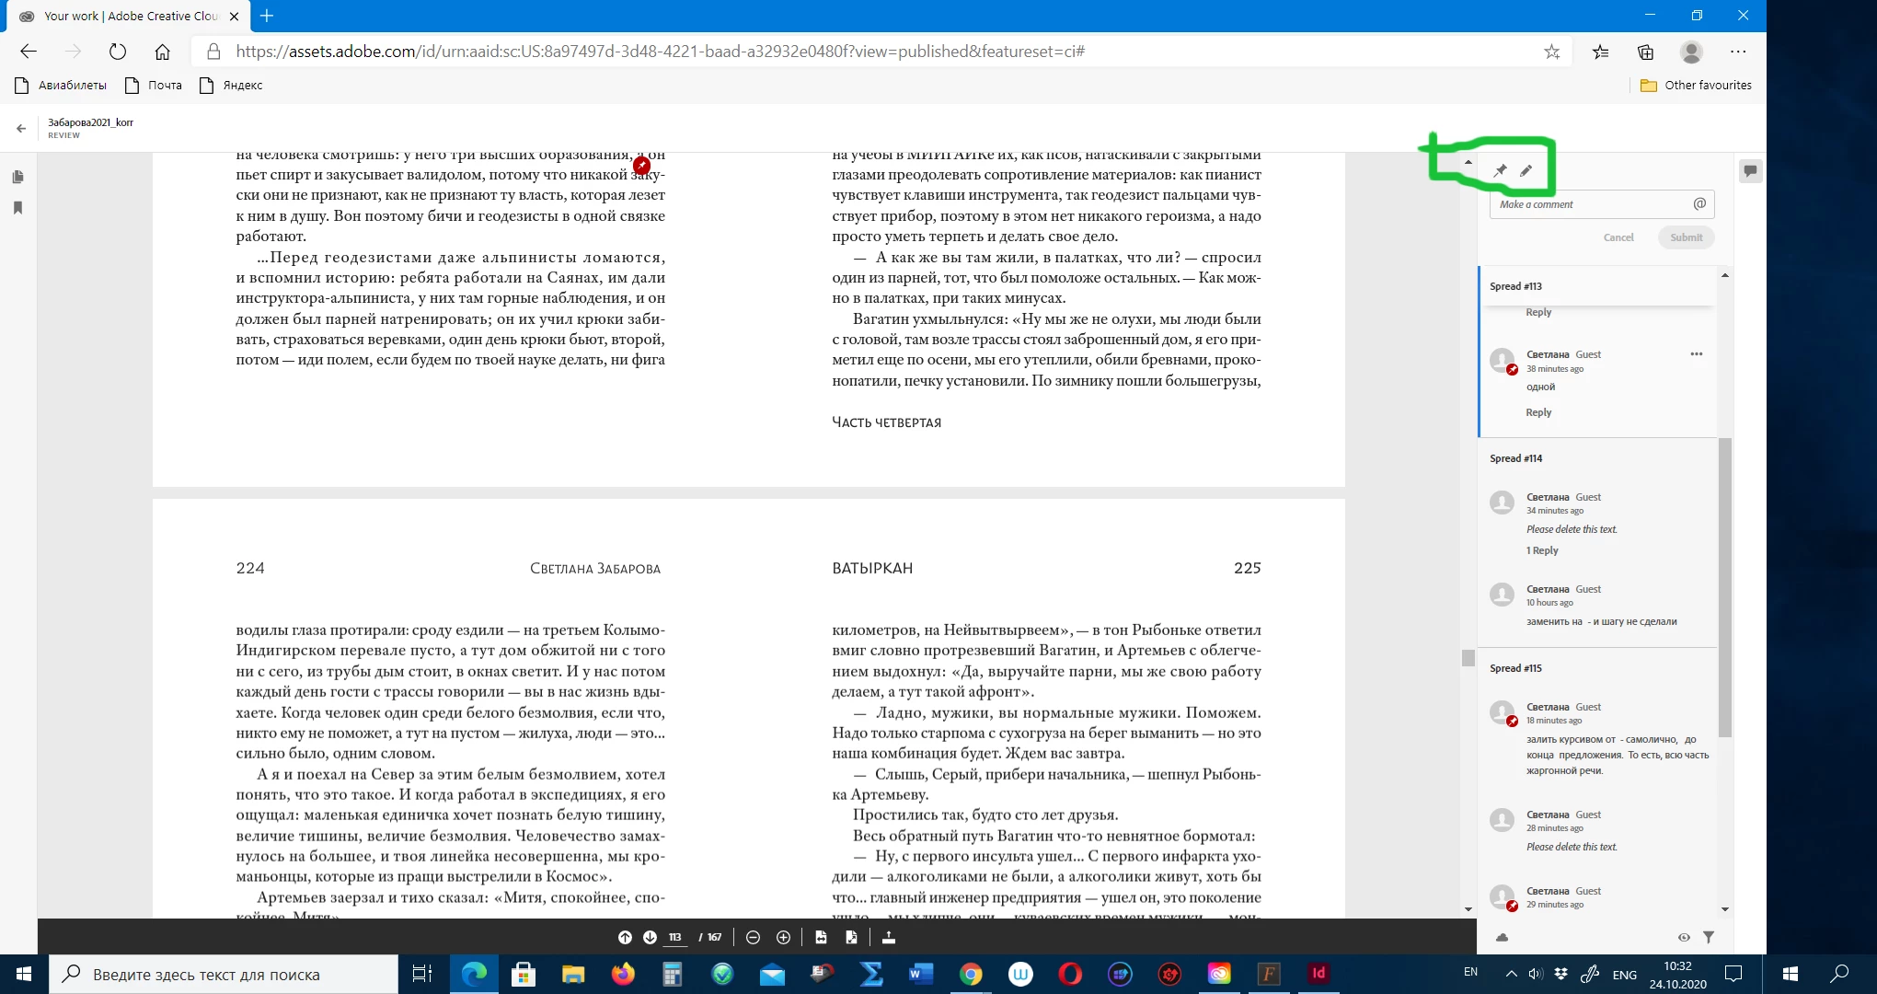Select the pin comment tool

coord(1500,170)
